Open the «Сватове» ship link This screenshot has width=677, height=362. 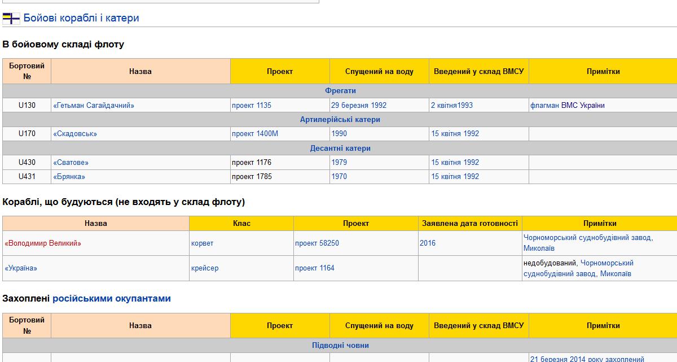(71, 163)
